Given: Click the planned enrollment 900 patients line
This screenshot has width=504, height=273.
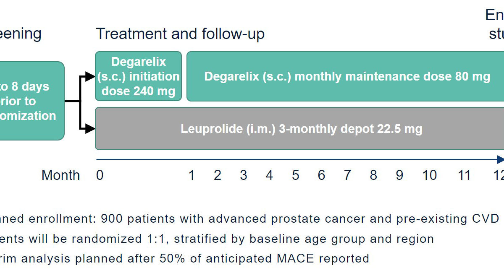Looking at the screenshot, I should click(x=249, y=219).
